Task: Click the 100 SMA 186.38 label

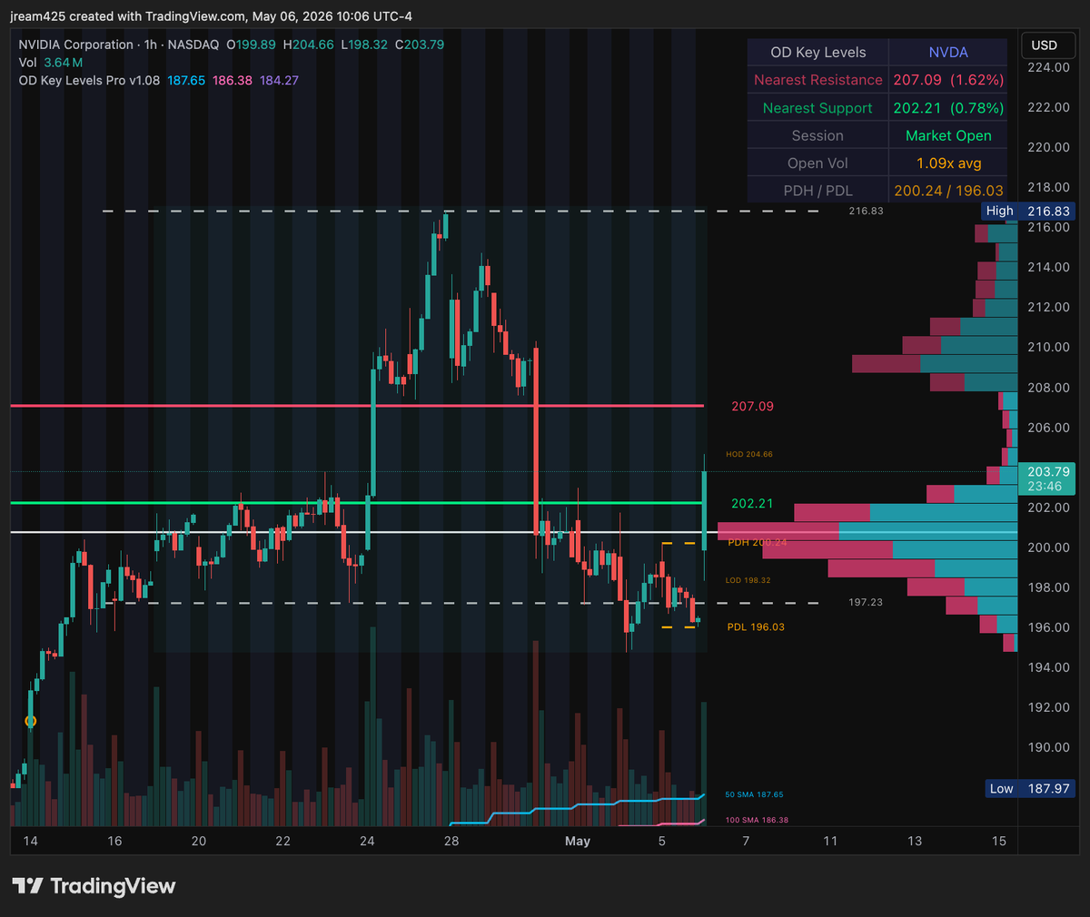Action: coord(757,820)
